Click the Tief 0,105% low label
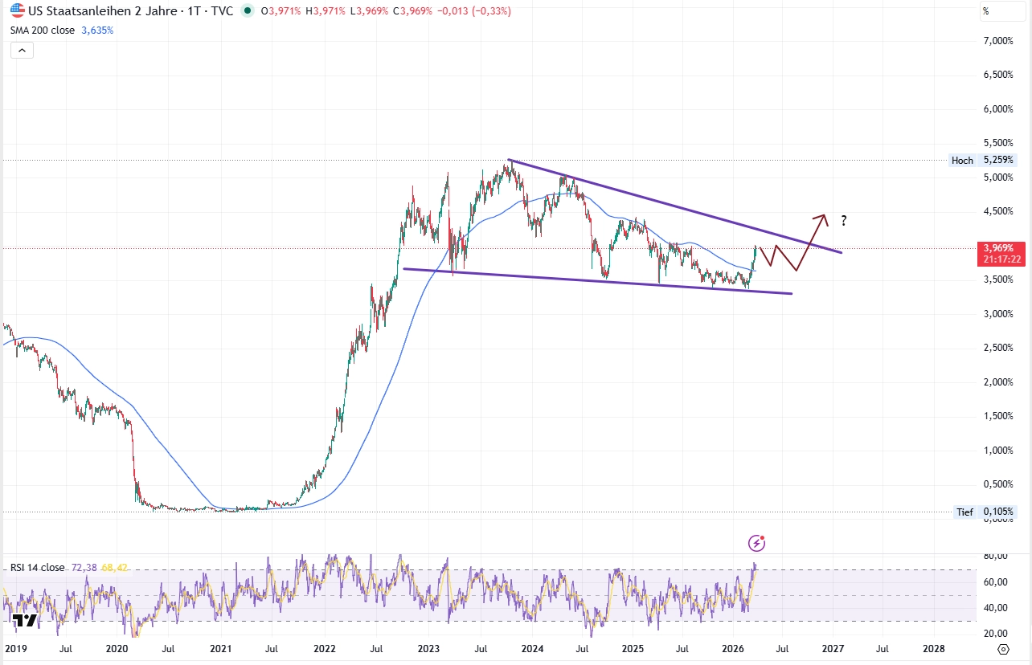1032x665 pixels. pyautogui.click(x=982, y=512)
